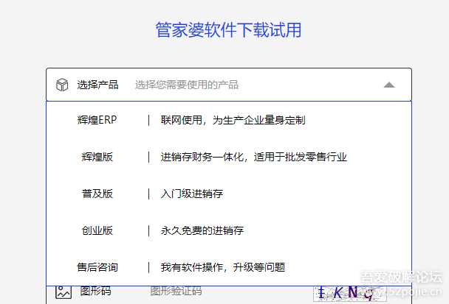
Task: Click the text 进销存财务一体化，适用于批发零售行业
Action: 253,156
